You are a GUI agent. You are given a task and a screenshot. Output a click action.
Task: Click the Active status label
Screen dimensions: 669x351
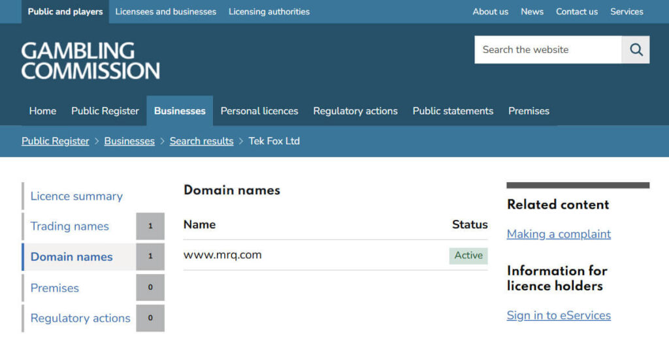[468, 255]
